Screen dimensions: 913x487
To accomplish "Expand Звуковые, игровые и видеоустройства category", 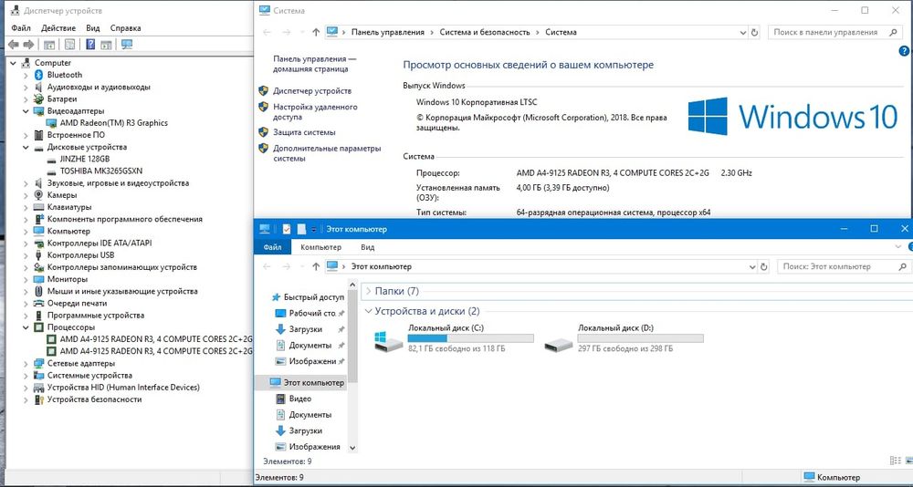I will coord(26,183).
